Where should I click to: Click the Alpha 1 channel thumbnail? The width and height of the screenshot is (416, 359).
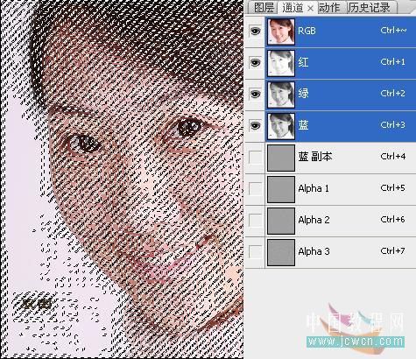tap(281, 189)
